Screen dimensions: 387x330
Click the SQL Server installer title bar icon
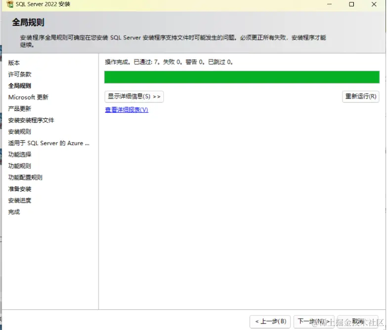(x=10, y=4)
